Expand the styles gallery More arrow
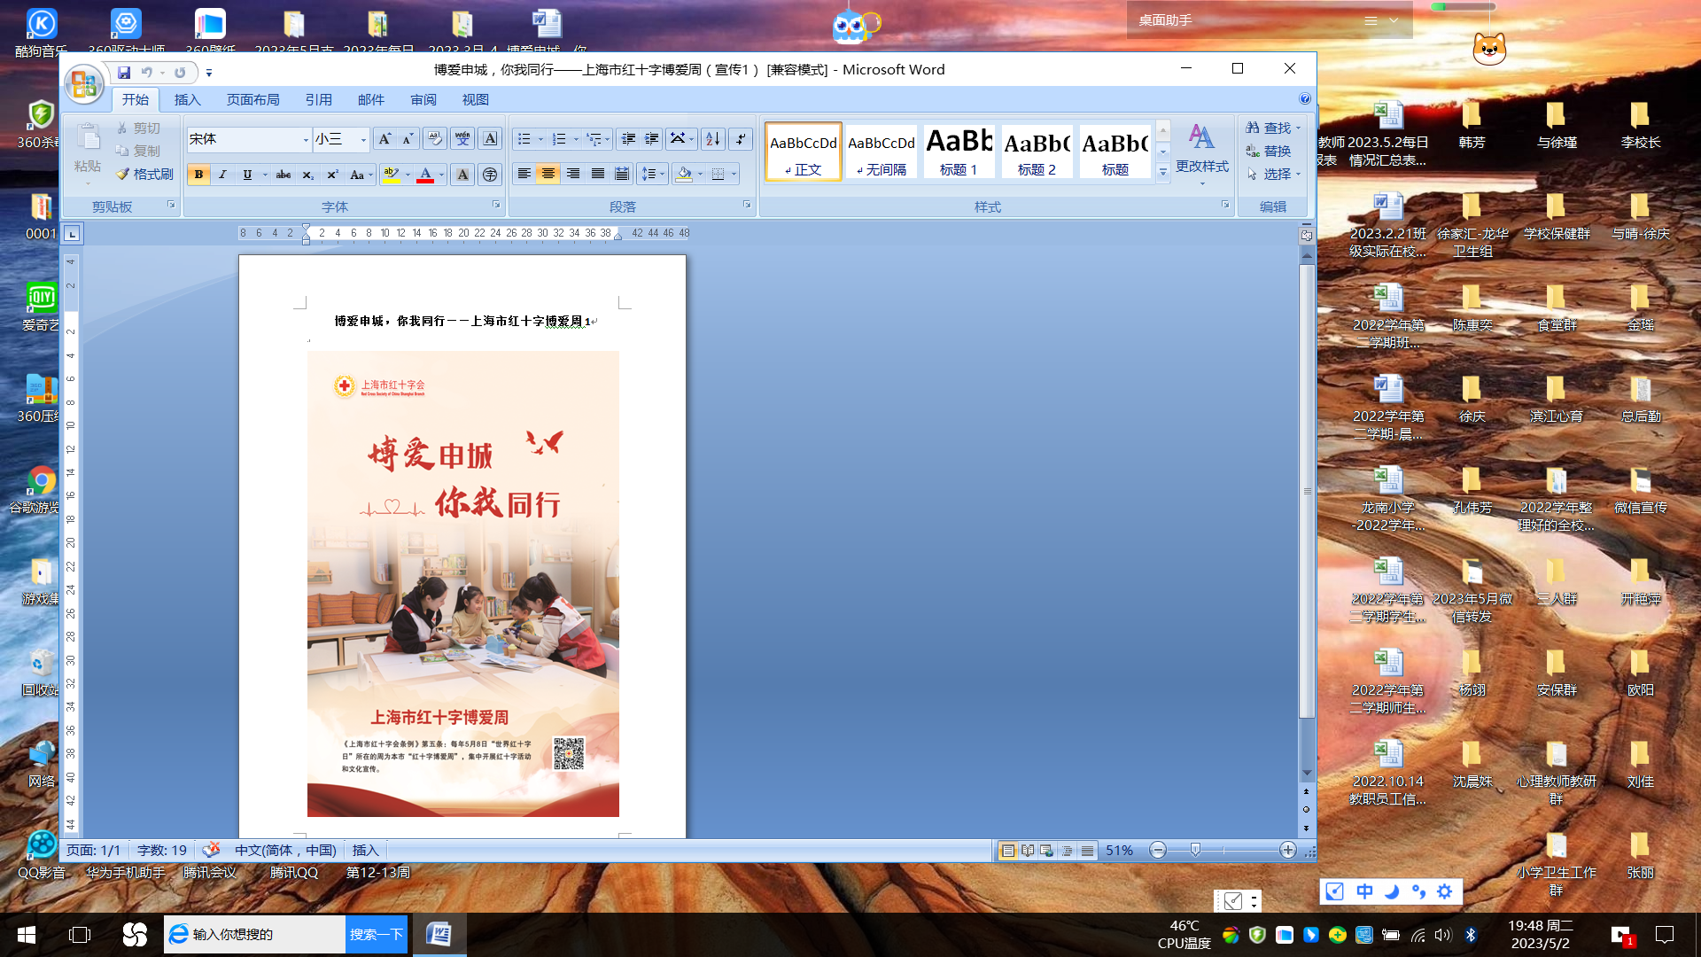This screenshot has height=957, width=1701. click(x=1163, y=172)
